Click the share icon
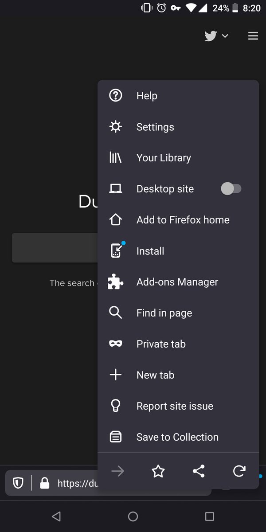This screenshot has height=532, width=266. coord(199,471)
